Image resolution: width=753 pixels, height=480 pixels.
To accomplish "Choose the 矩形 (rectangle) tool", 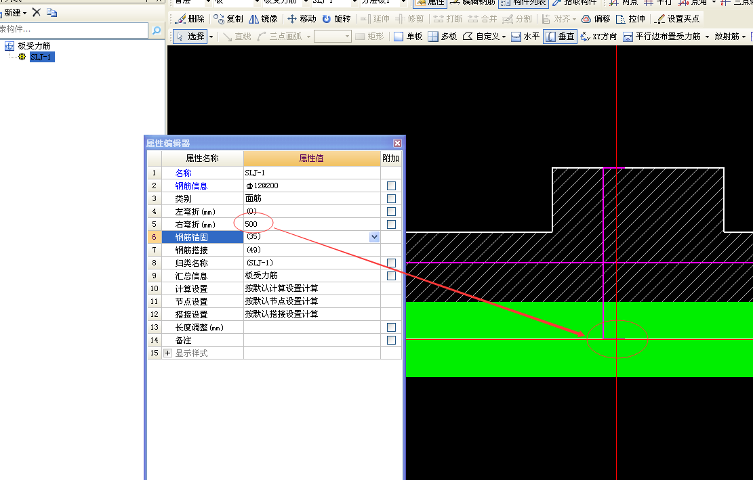I will [370, 37].
